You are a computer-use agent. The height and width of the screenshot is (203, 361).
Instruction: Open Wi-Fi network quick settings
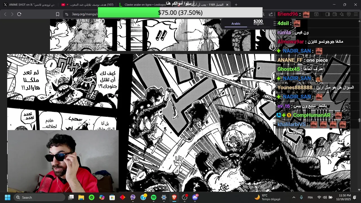pyautogui.click(x=319, y=197)
